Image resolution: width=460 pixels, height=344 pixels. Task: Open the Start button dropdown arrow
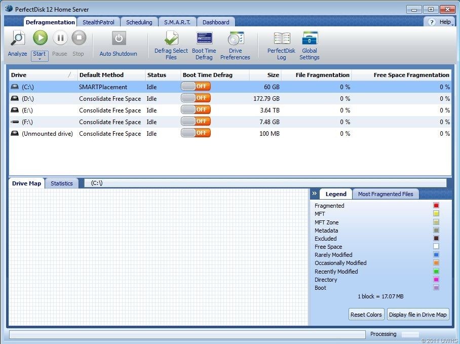pyautogui.click(x=40, y=59)
